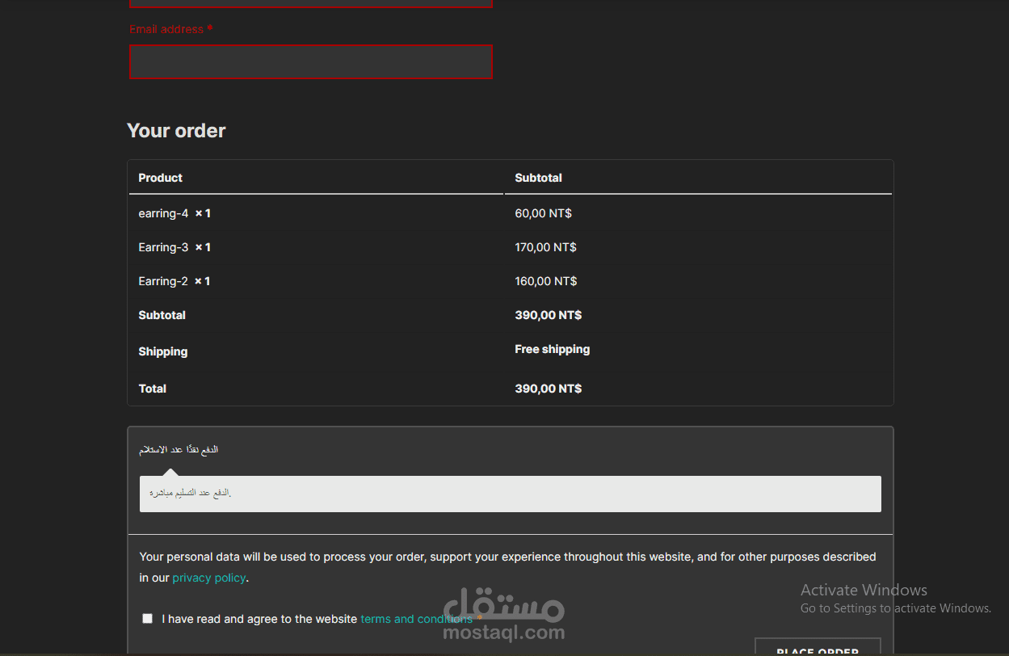Click the grey payment description box
Image resolution: width=1009 pixels, height=656 pixels.
[510, 494]
